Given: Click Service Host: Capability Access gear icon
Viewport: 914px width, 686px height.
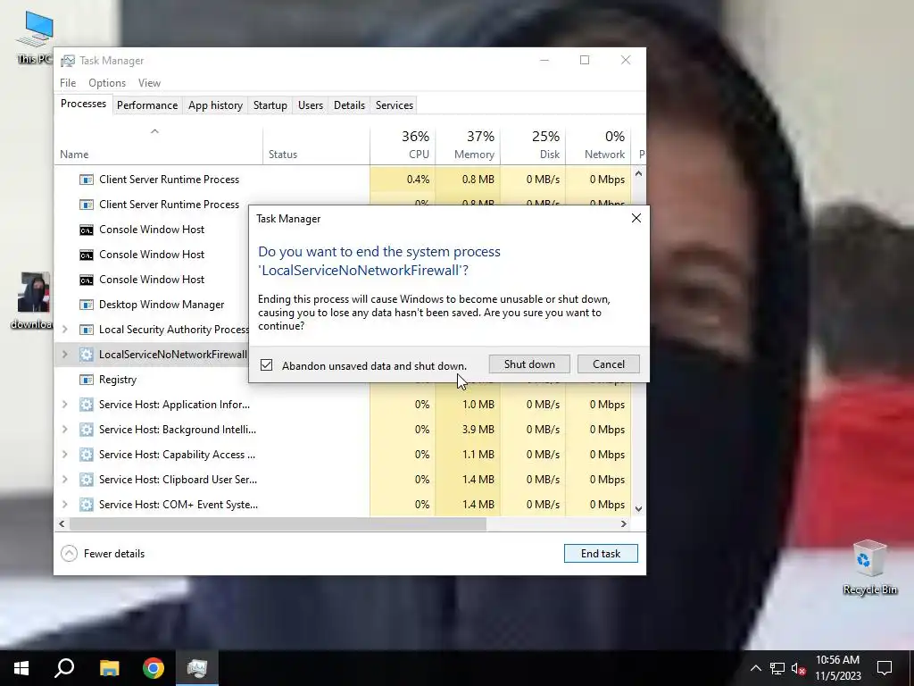Looking at the screenshot, I should [87, 455].
